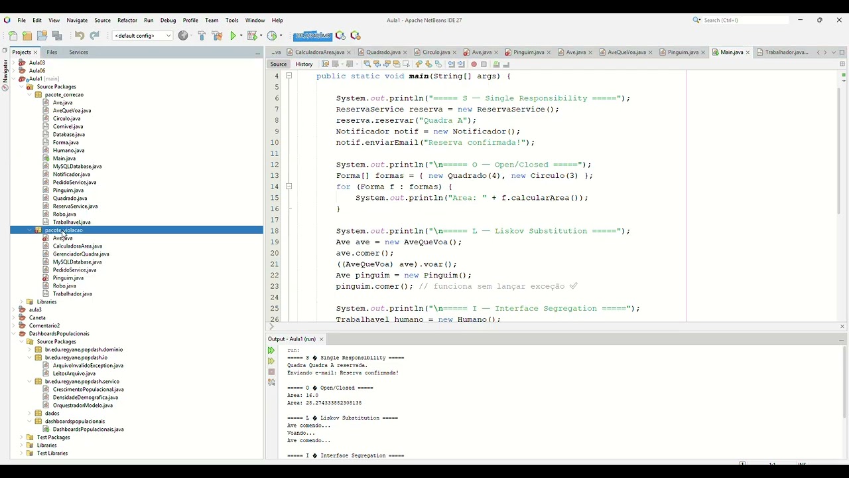The image size is (849, 478).
Task: Collapse the pacote_violacao package
Action: [x=30, y=230]
